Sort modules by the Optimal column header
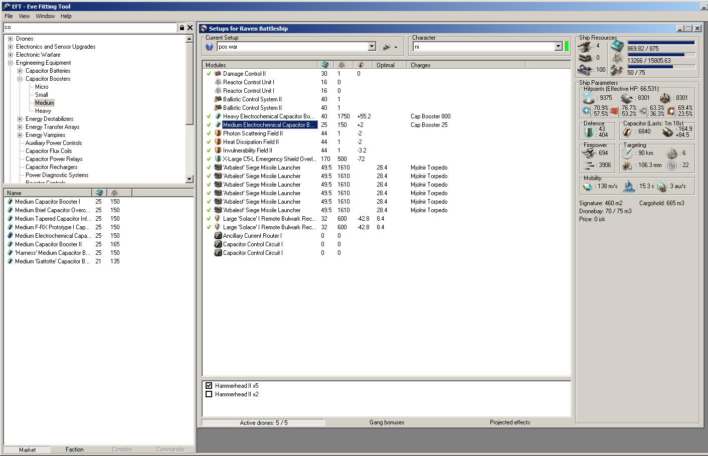This screenshot has height=456, width=708. click(390, 65)
